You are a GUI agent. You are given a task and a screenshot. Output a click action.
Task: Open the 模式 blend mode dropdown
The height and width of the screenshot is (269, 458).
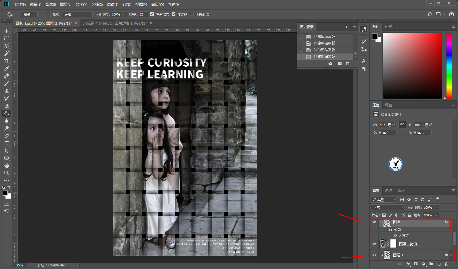[78, 14]
